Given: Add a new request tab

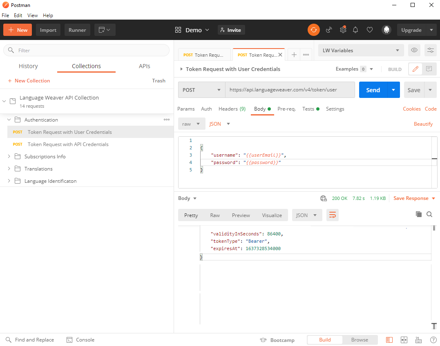Looking at the screenshot, I should point(294,55).
